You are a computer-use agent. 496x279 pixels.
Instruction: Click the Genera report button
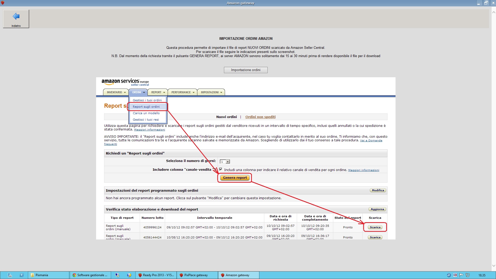coord(235,178)
